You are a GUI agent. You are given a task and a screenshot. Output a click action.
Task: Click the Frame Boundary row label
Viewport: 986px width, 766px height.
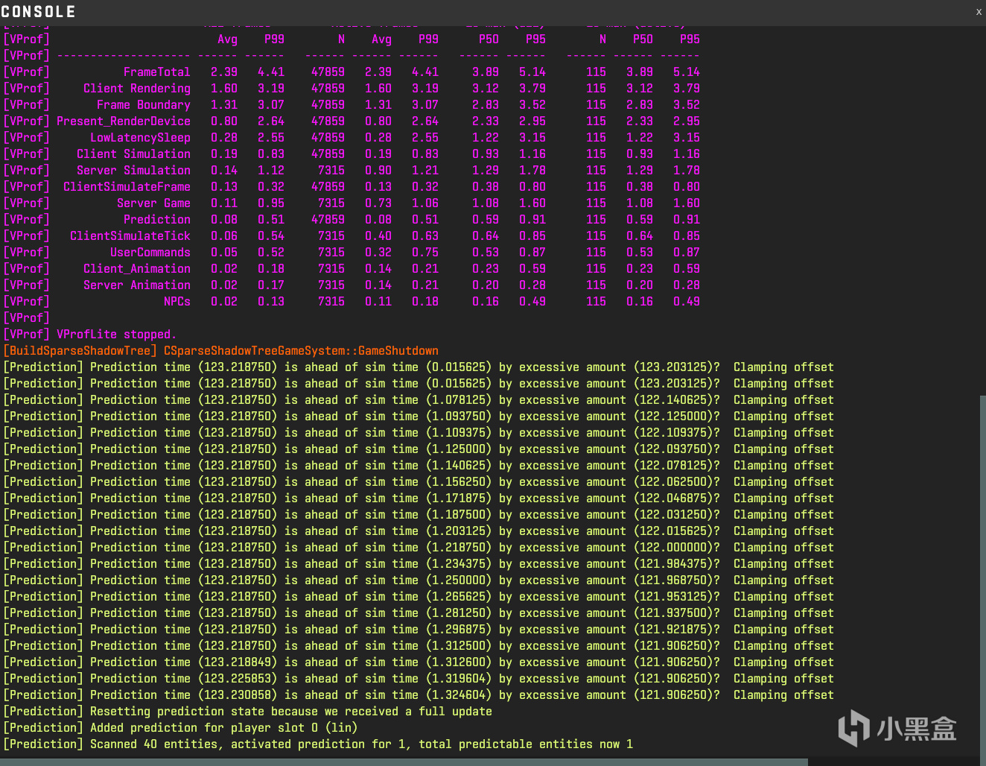click(144, 105)
